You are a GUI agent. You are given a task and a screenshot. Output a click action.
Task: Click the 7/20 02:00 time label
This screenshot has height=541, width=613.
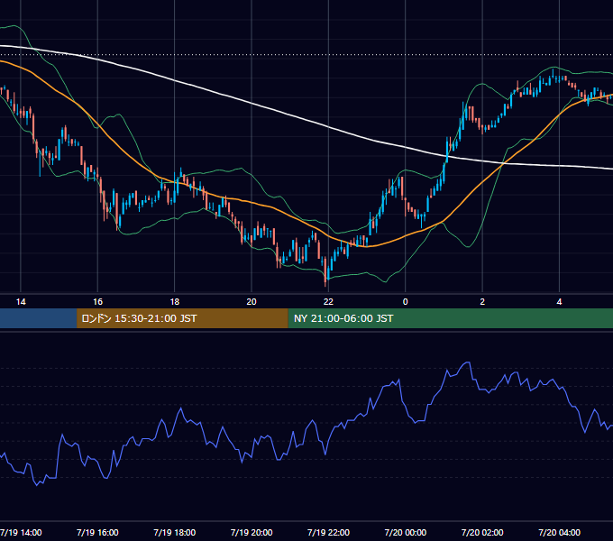point(482,532)
